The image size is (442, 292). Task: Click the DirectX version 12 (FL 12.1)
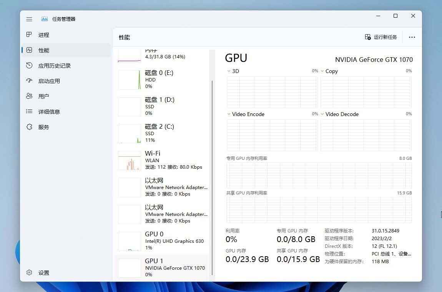(x=384, y=246)
